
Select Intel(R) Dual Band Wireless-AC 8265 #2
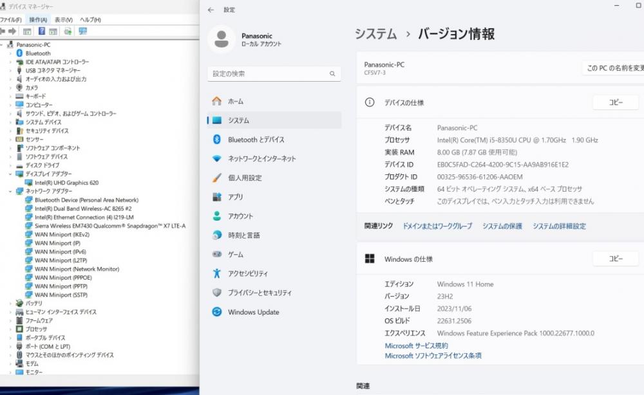click(83, 208)
